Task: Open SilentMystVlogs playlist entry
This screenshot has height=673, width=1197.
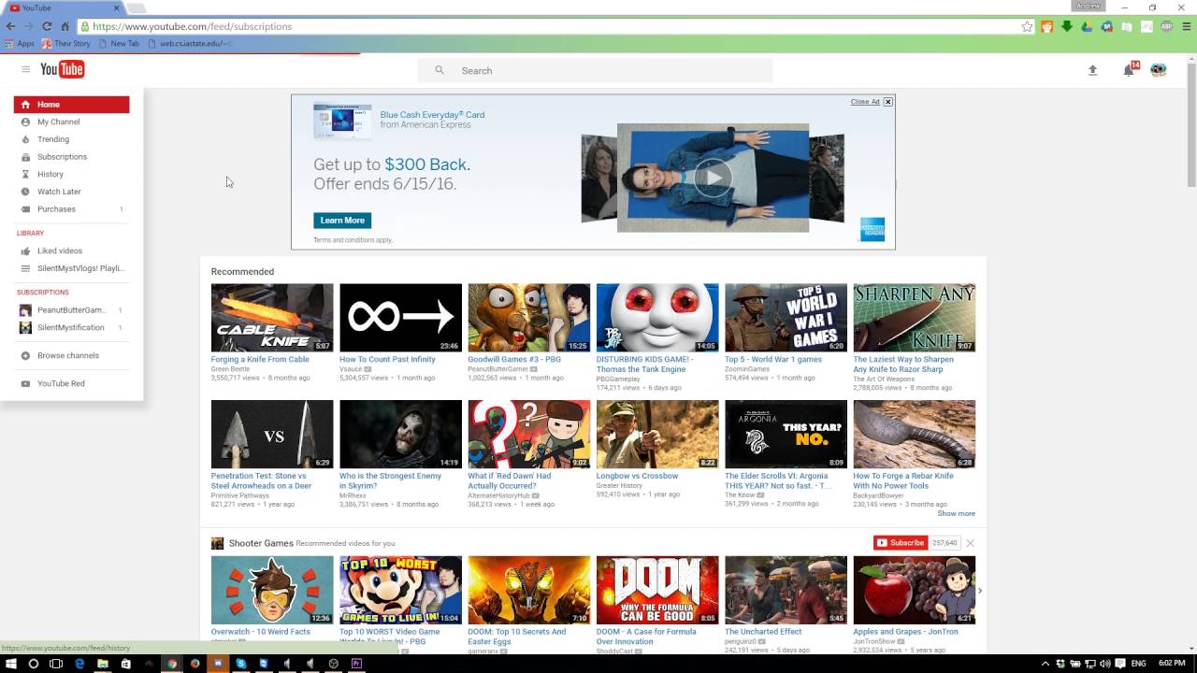Action: tap(80, 268)
